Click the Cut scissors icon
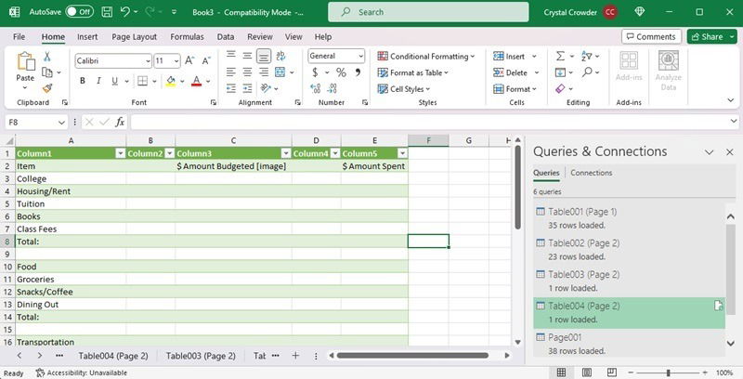Screen dimensions: 743x379 47,57
